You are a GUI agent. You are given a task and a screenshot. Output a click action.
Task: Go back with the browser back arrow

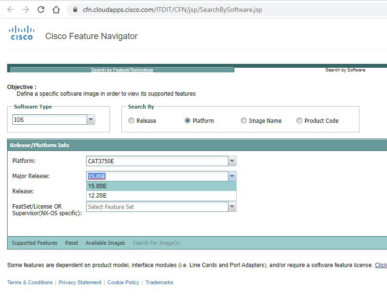(10, 10)
